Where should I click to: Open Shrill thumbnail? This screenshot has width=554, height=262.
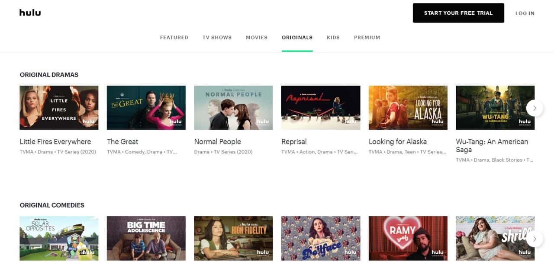pyautogui.click(x=495, y=238)
